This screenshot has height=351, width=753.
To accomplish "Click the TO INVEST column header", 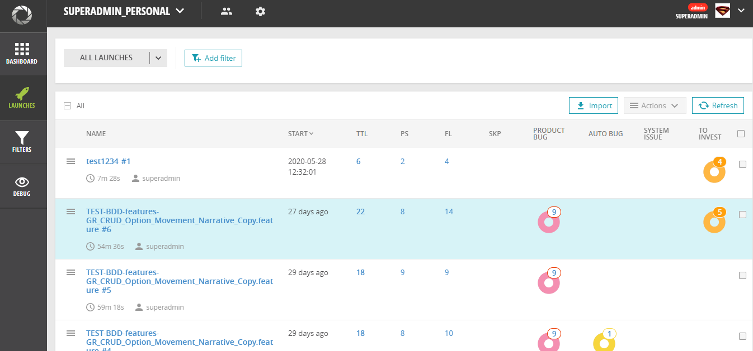I will pyautogui.click(x=710, y=133).
